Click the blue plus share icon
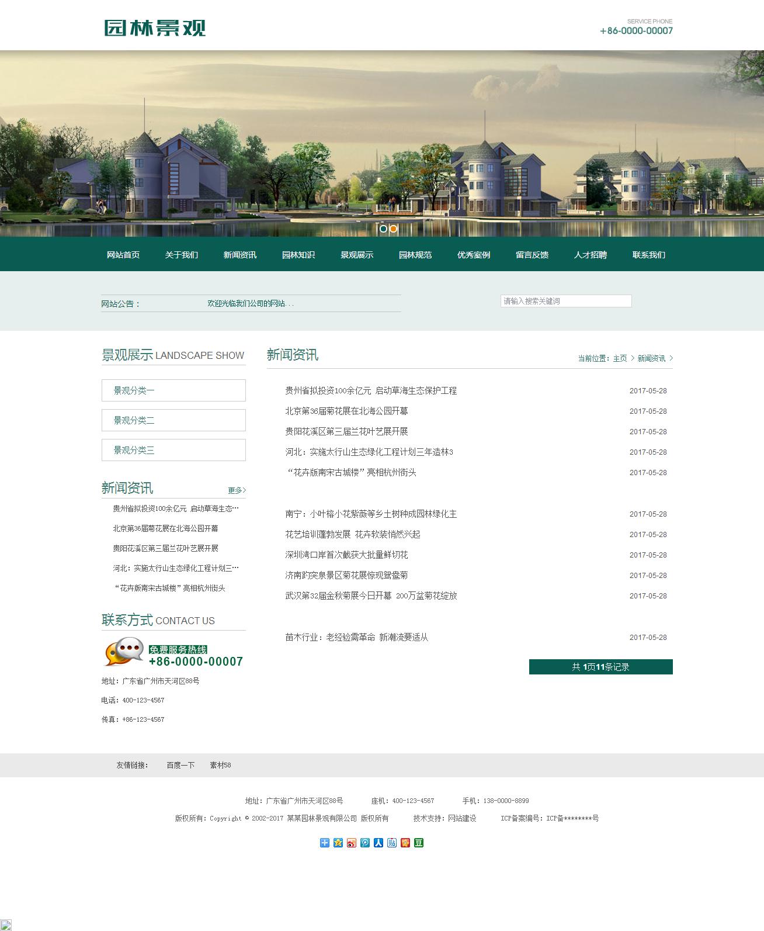Image resolution: width=764 pixels, height=931 pixels. click(325, 842)
